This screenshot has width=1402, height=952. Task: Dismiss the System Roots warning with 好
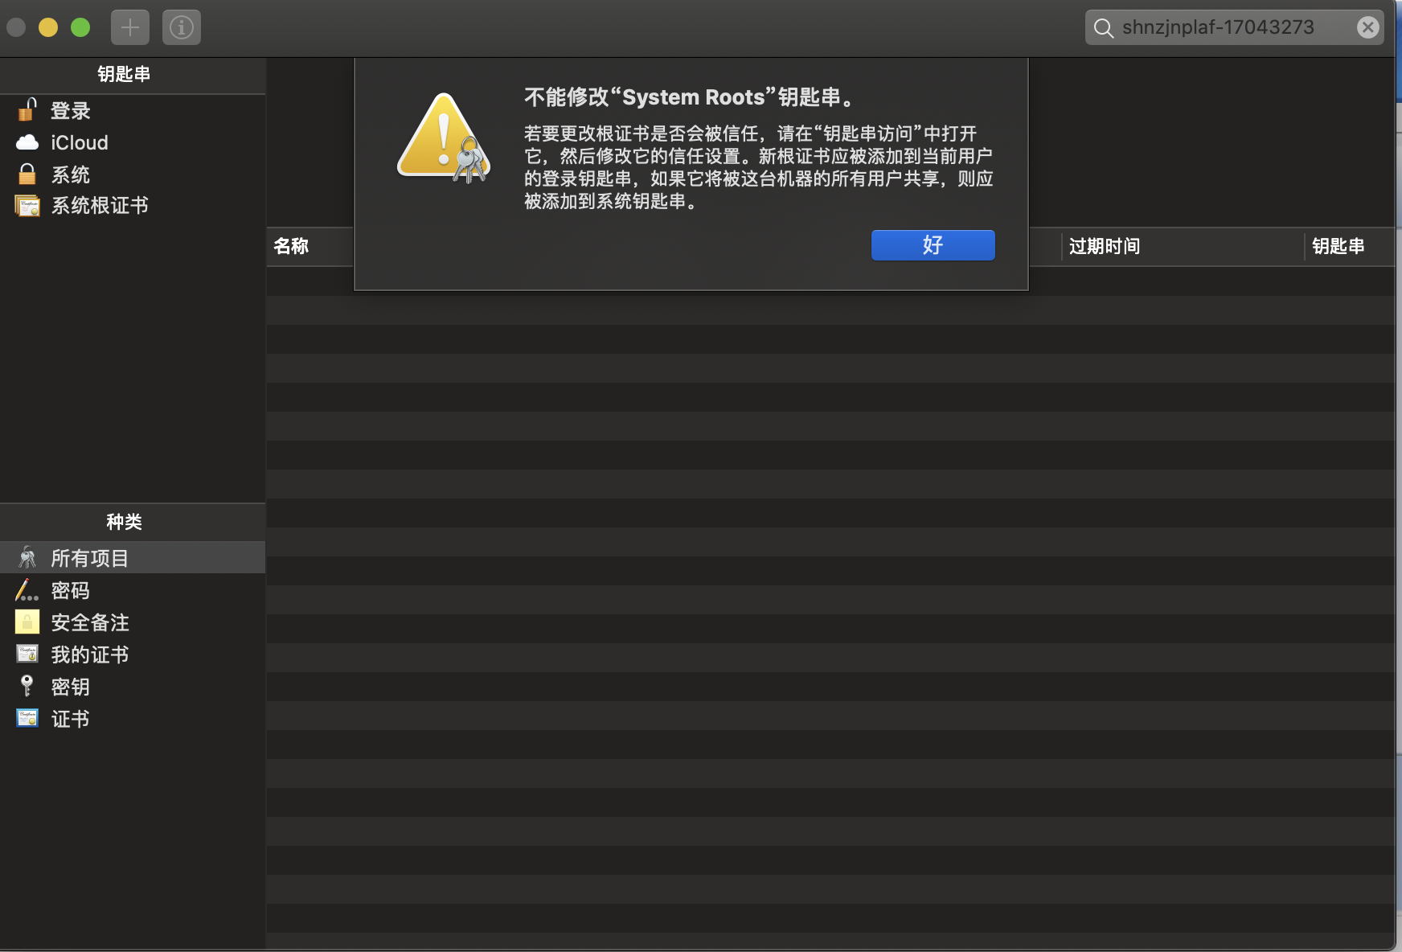tap(932, 245)
